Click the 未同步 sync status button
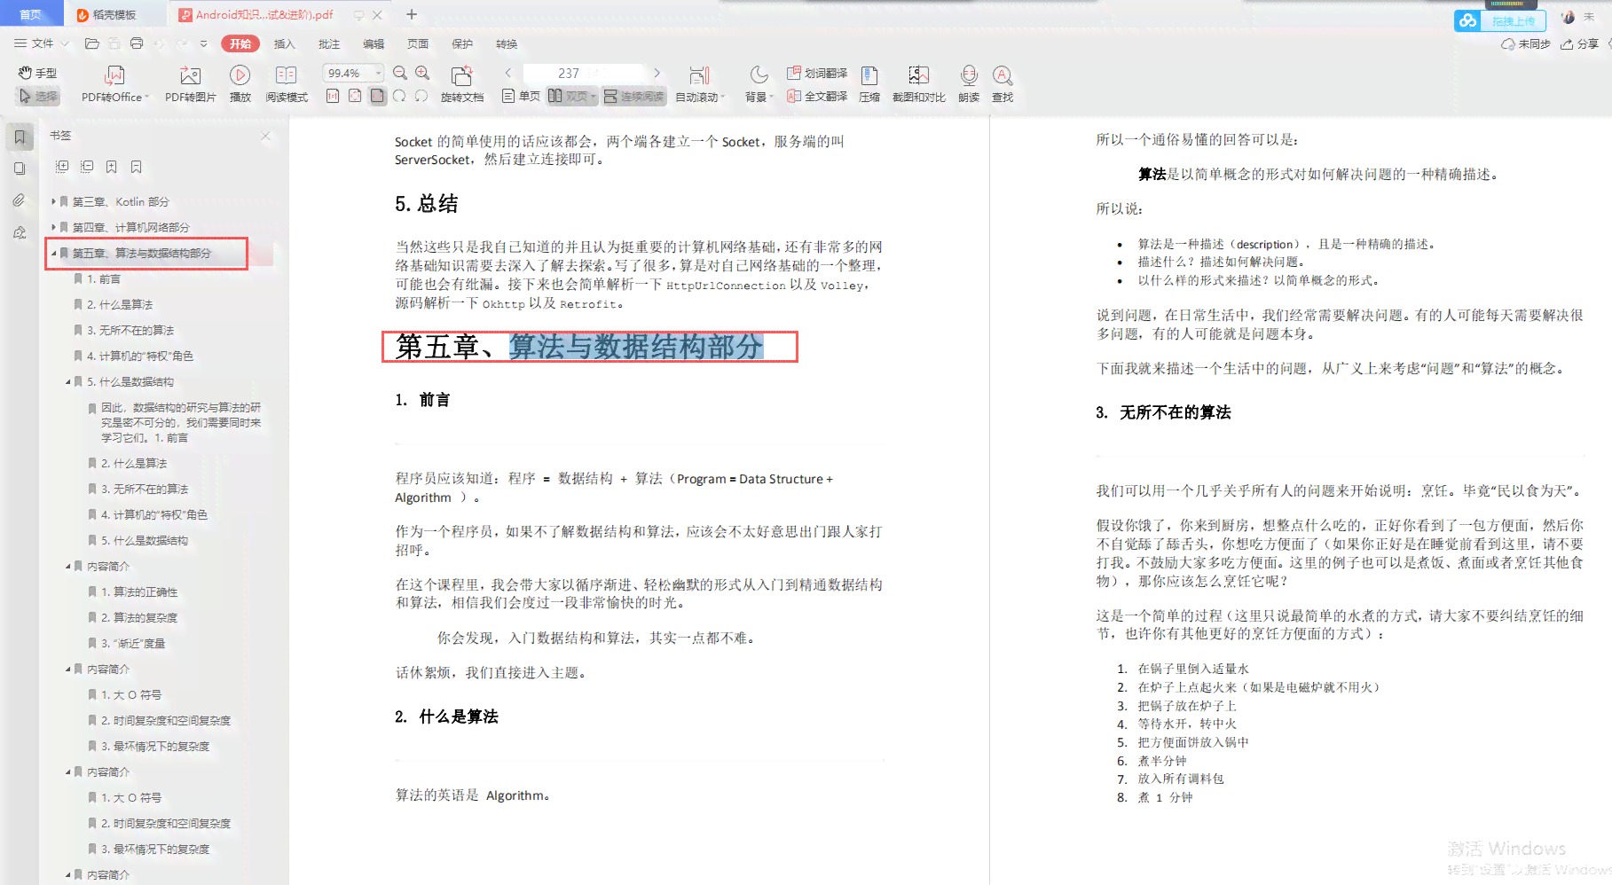The height and width of the screenshot is (885, 1612). [x=1526, y=43]
